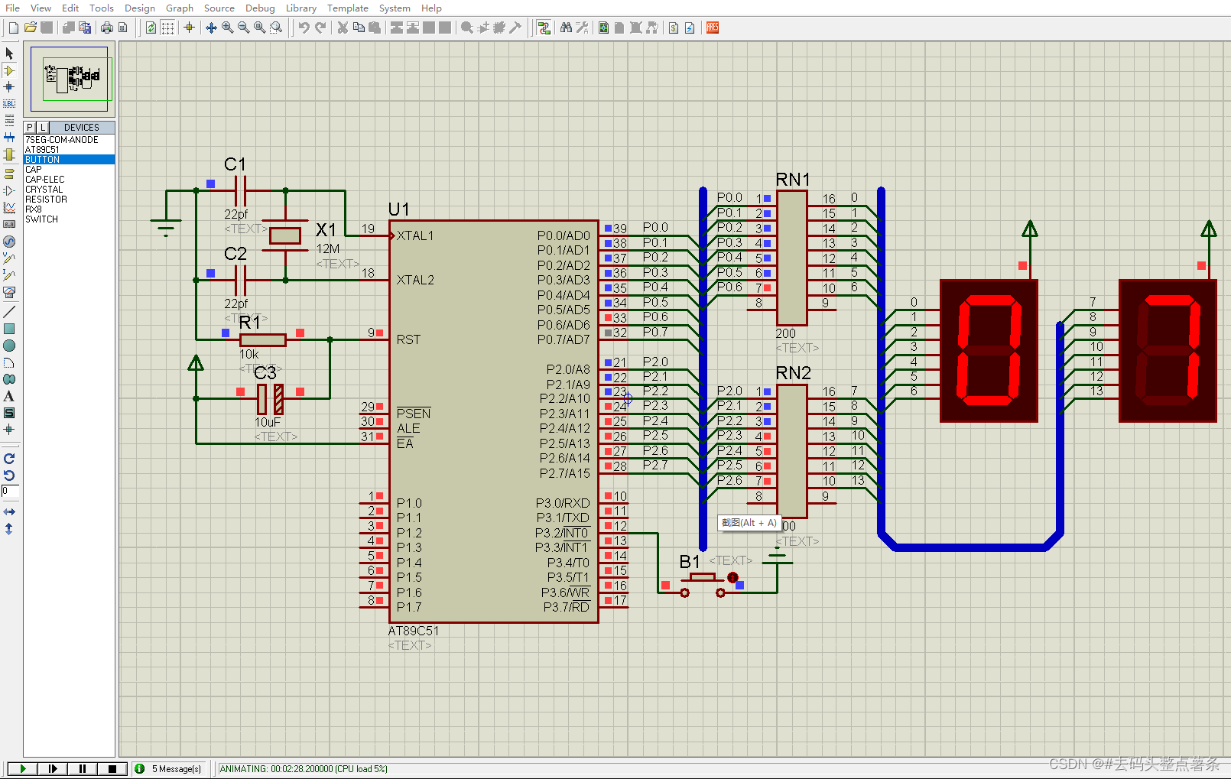Open the Design menu

[140, 8]
